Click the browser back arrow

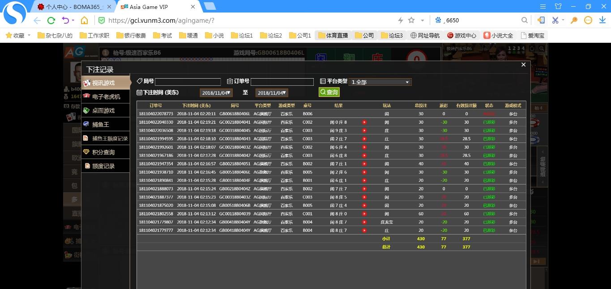click(37, 20)
